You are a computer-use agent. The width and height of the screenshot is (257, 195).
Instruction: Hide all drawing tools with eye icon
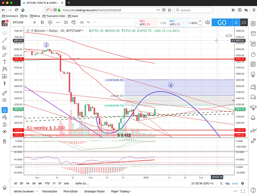click(5, 132)
